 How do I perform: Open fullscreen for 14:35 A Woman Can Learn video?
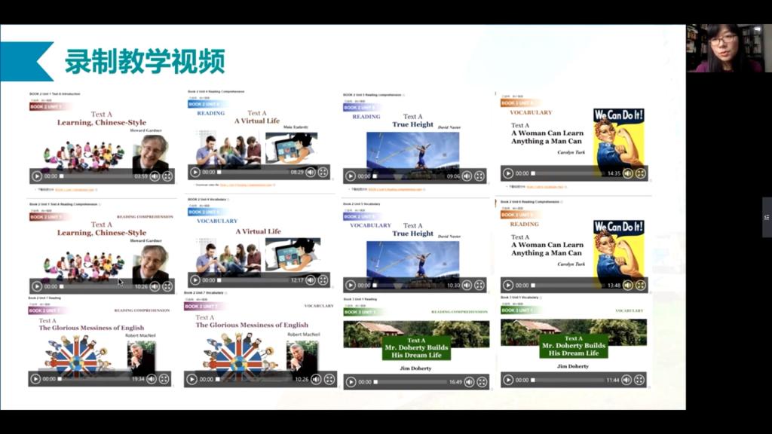(641, 173)
